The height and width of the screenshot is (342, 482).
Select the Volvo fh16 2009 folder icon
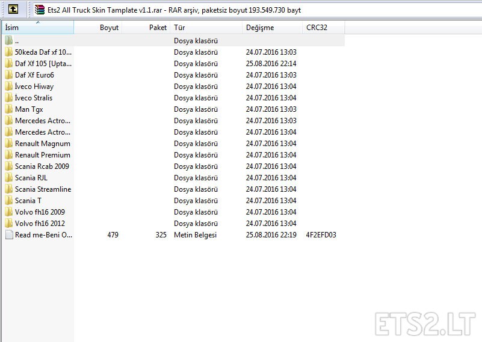[9, 212]
